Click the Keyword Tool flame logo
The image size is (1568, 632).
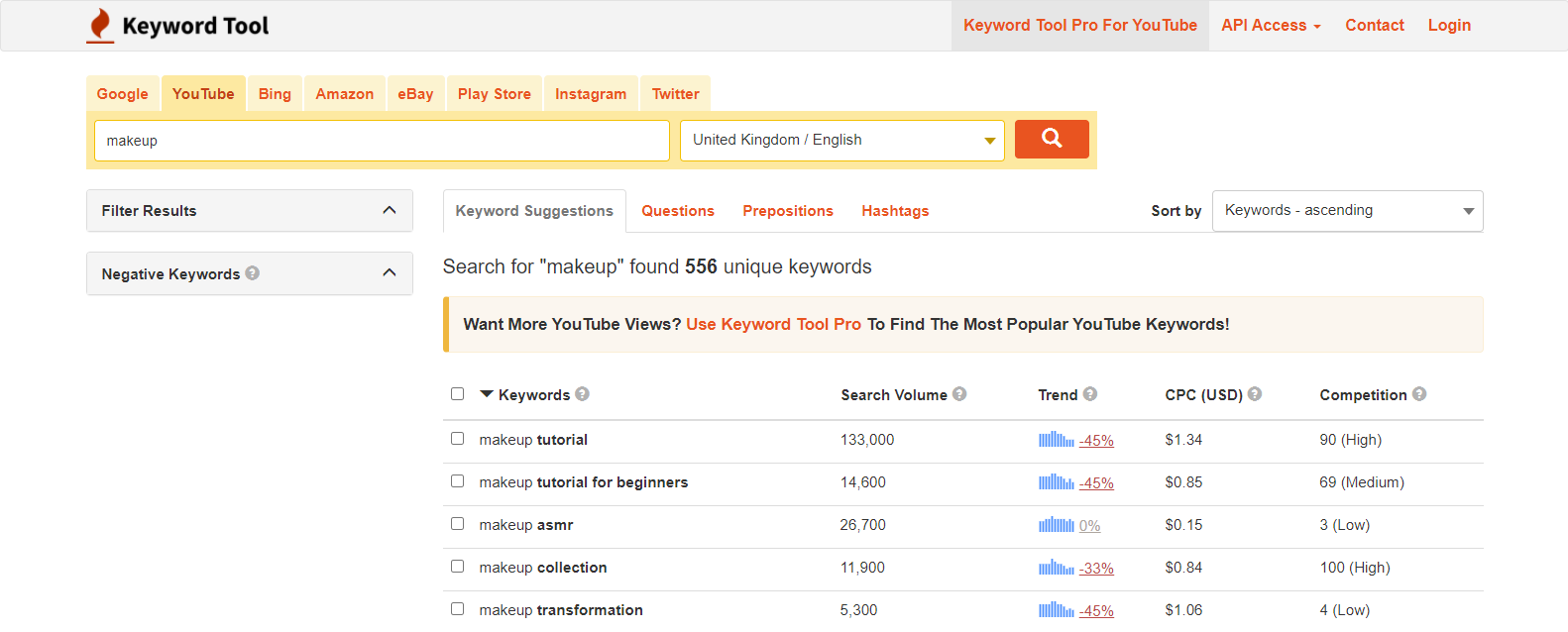click(100, 26)
